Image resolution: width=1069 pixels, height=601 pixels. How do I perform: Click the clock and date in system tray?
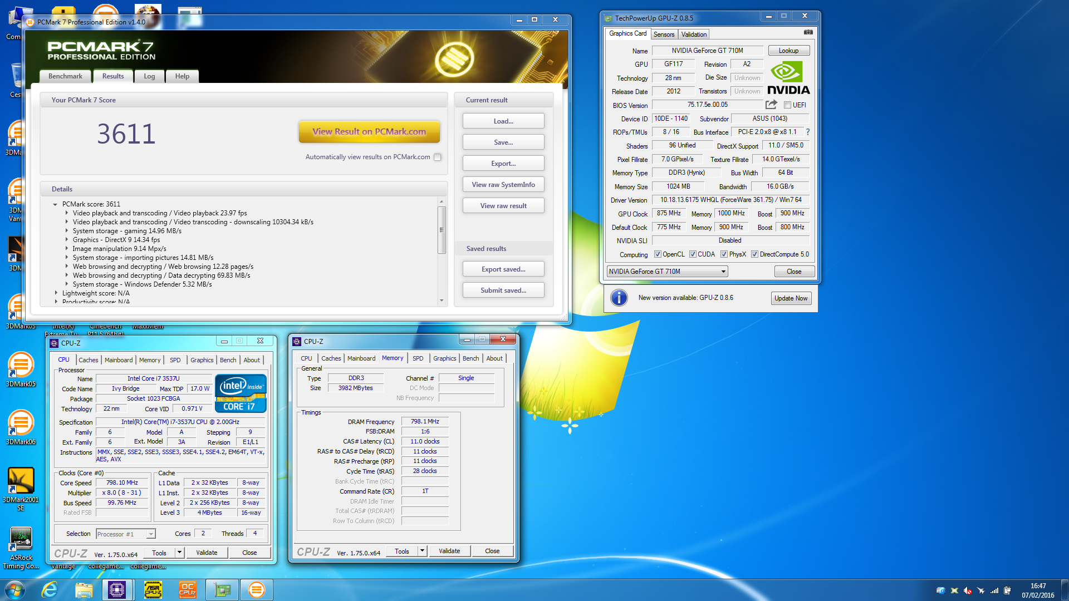[1038, 590]
